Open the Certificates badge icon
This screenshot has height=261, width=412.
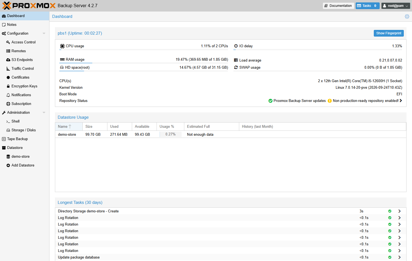[8, 77]
